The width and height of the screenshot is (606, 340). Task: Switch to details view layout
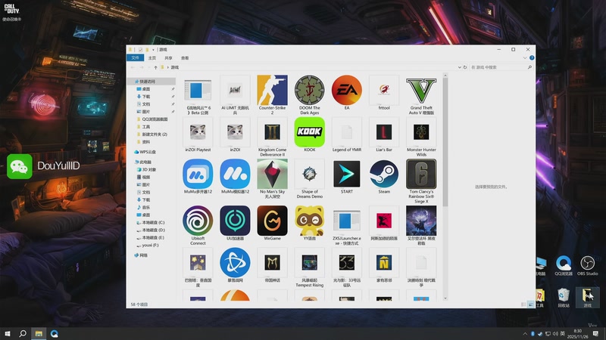[523, 304]
